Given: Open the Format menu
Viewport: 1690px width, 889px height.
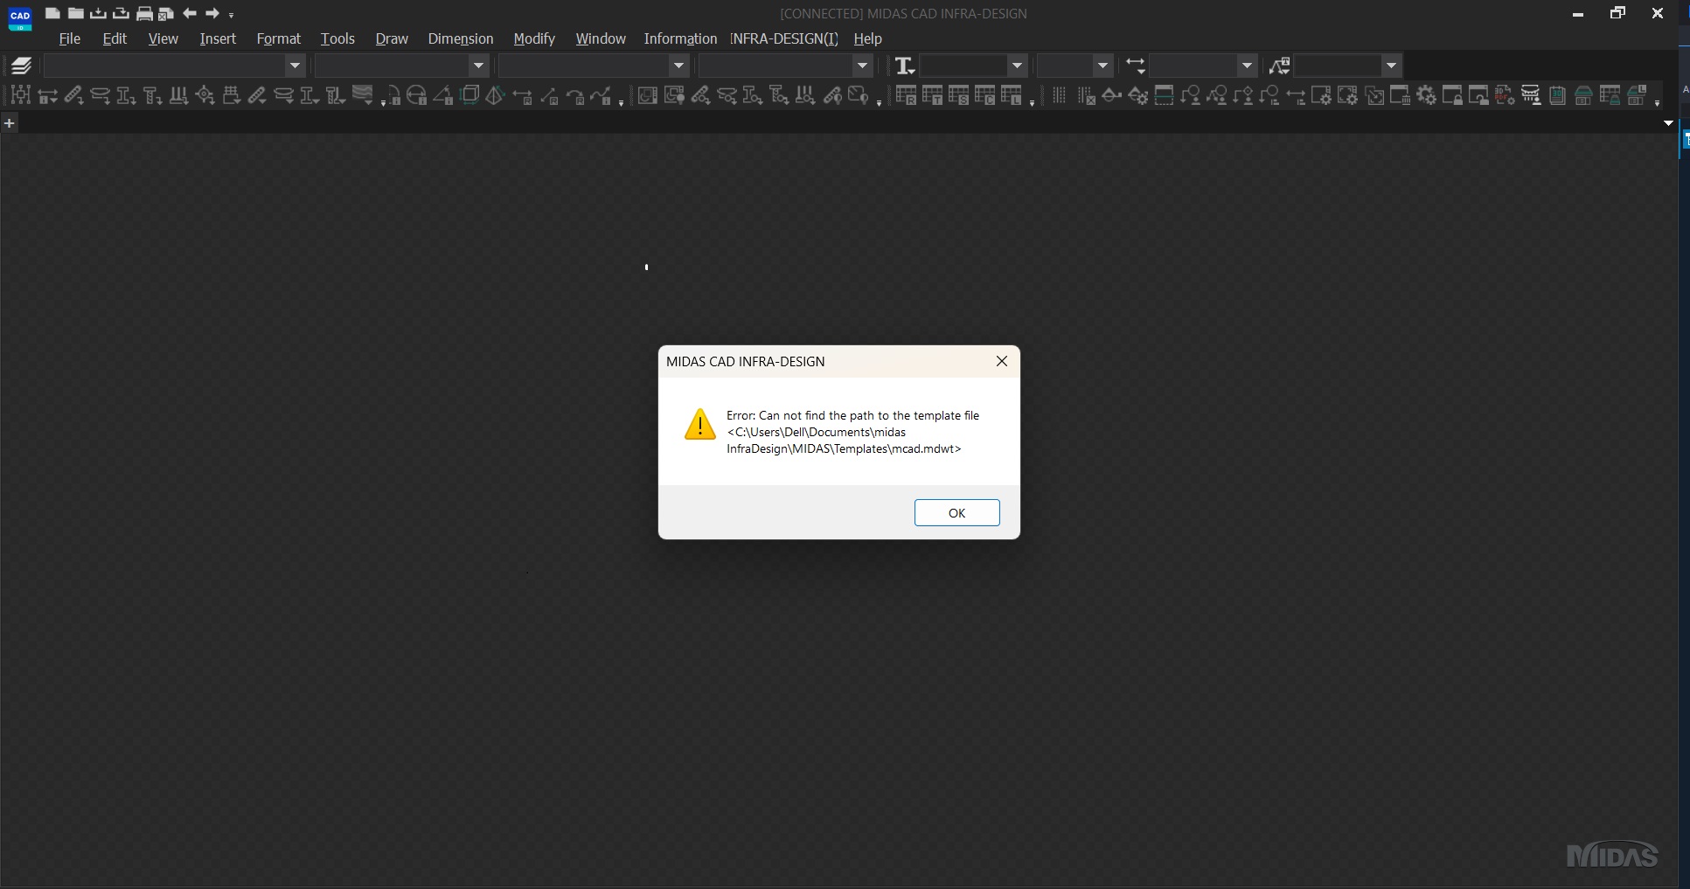Looking at the screenshot, I should point(278,38).
